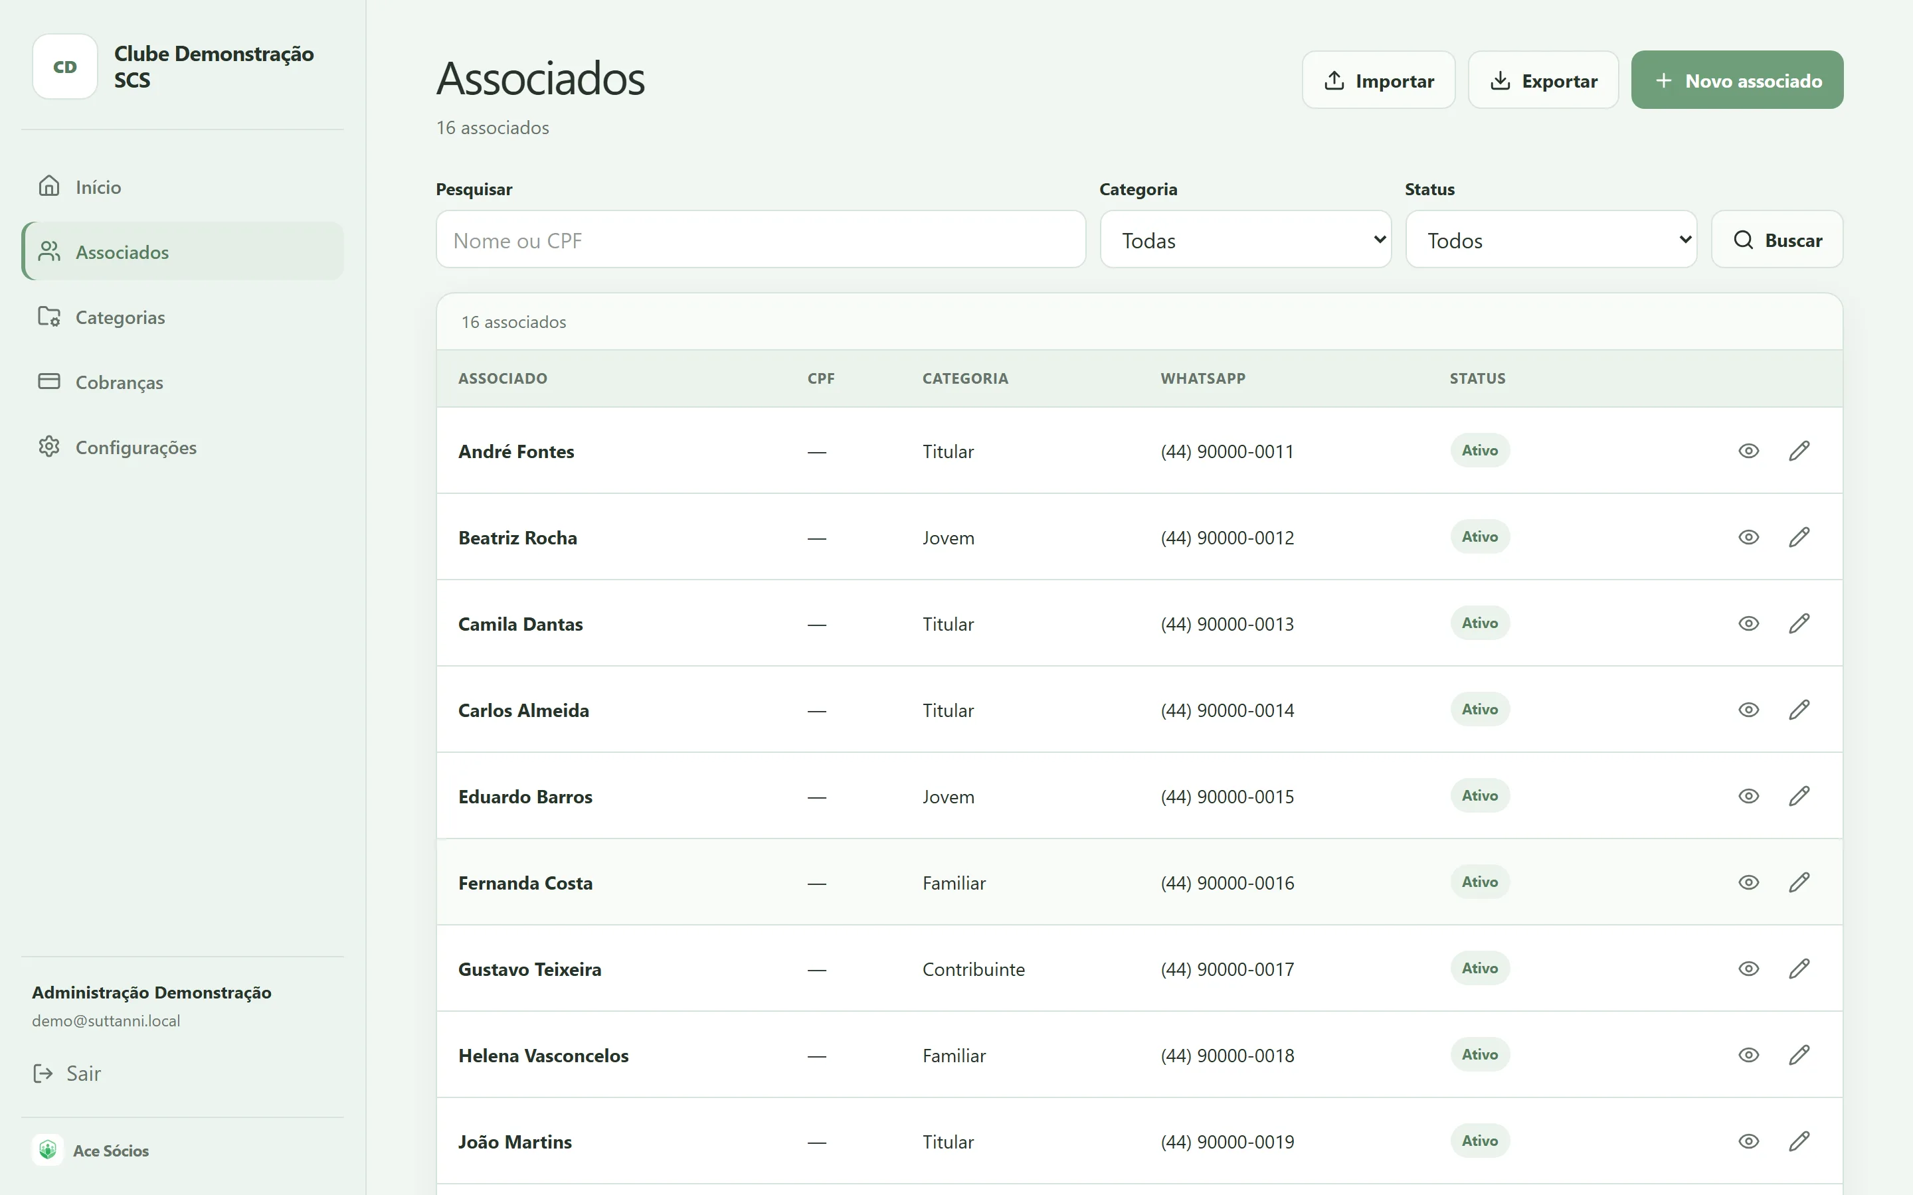This screenshot has height=1195, width=1913.
Task: Focus the Nome ou CPF search field
Action: [x=761, y=240]
